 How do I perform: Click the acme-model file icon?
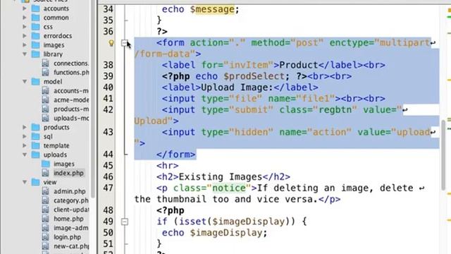click(45, 100)
